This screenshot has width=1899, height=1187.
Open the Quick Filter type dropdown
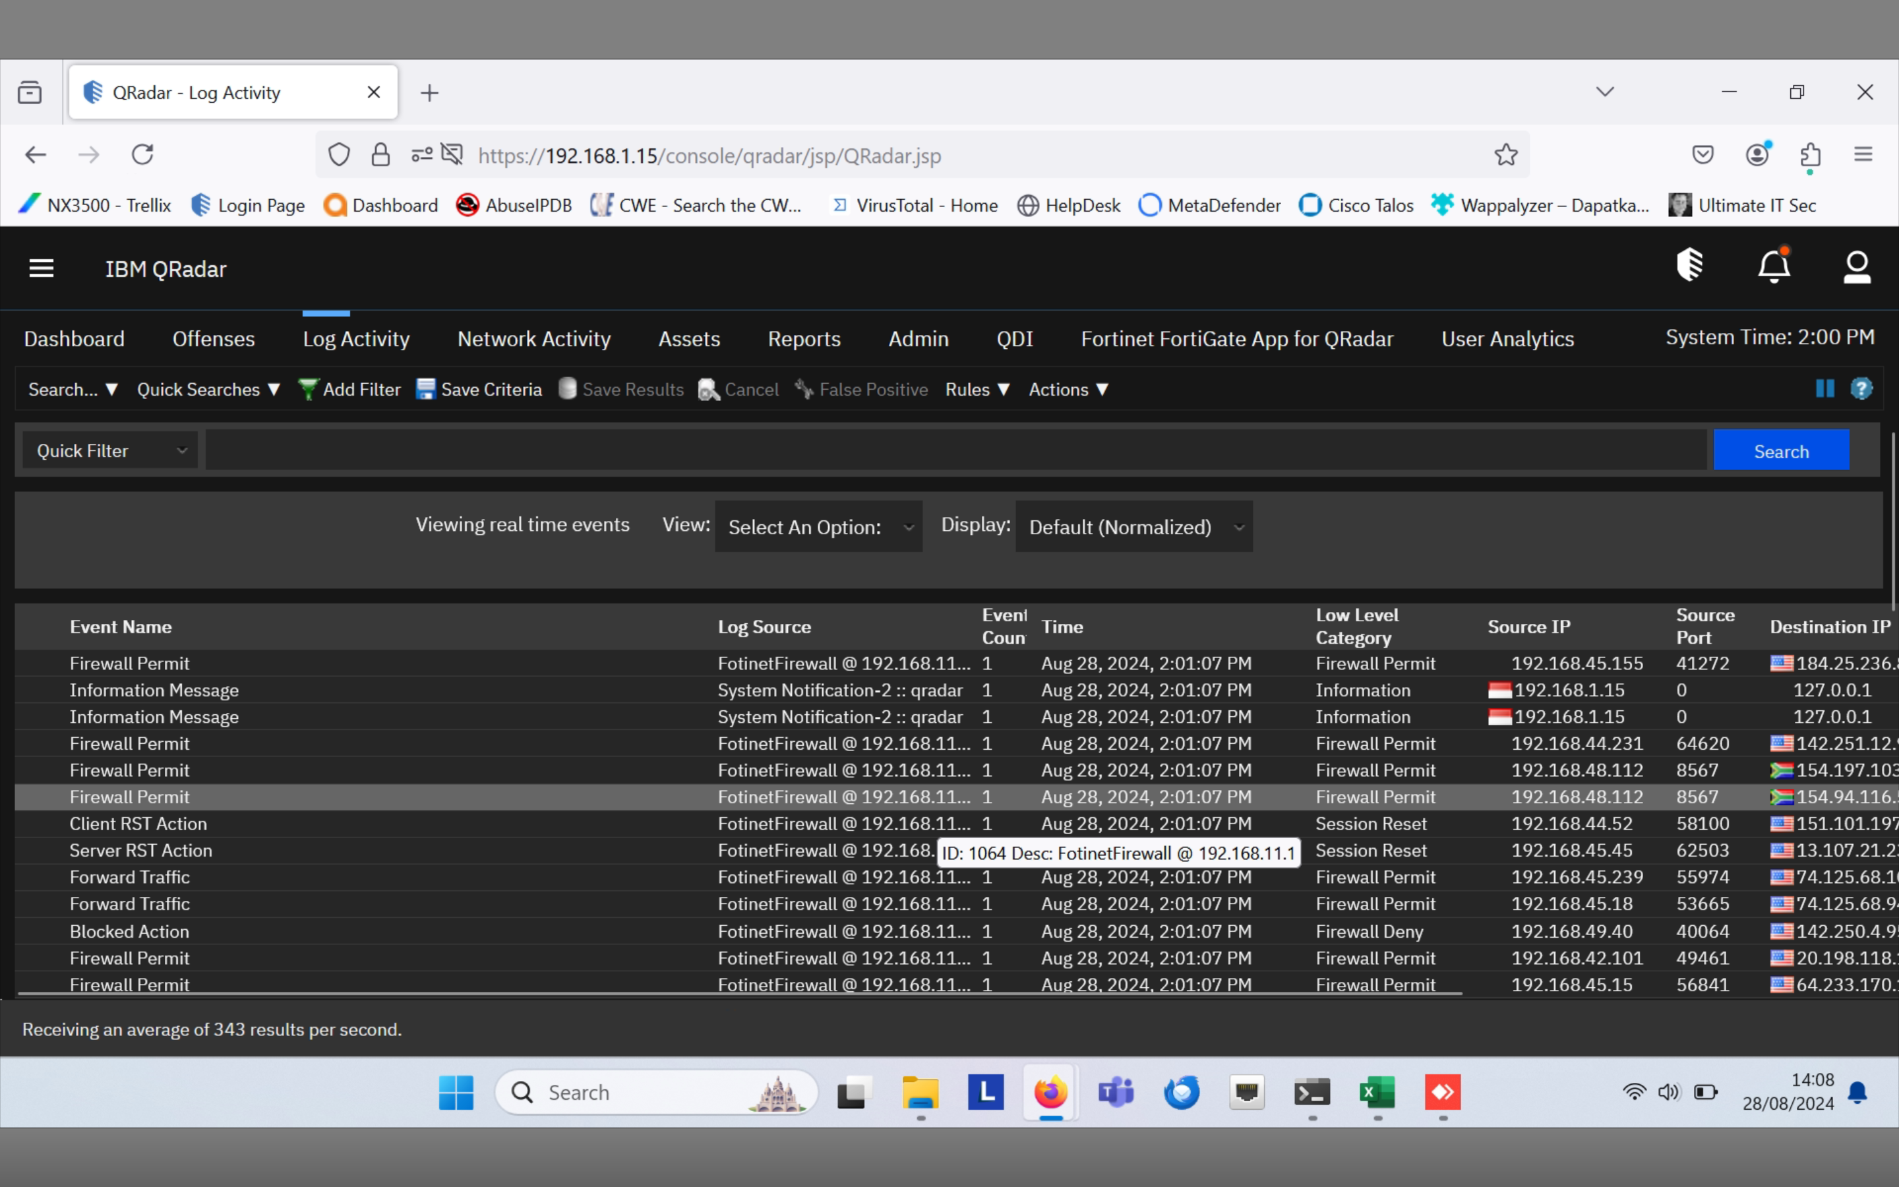[110, 450]
